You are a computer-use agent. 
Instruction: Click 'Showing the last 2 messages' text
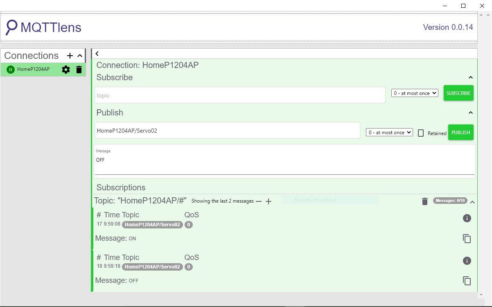pos(223,201)
